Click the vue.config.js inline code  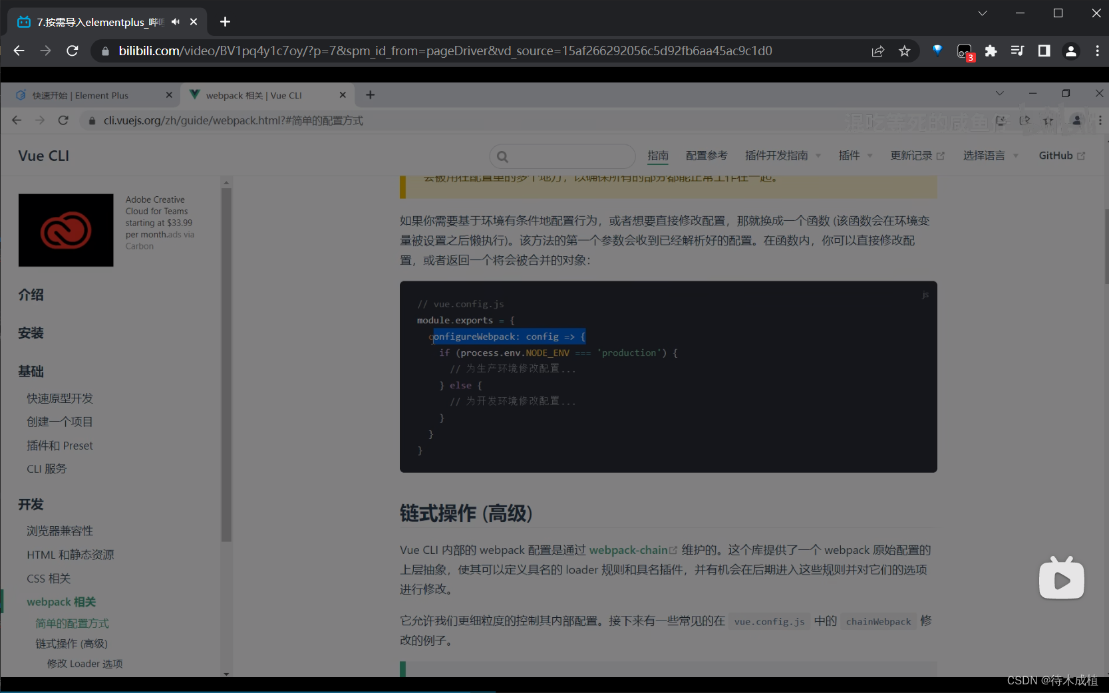(x=769, y=622)
